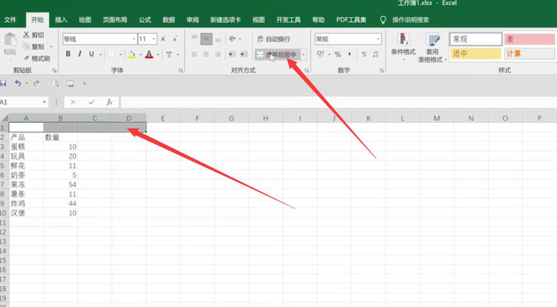The image size is (557, 307).
Task: Click decrease indent icon
Action: [231, 54]
